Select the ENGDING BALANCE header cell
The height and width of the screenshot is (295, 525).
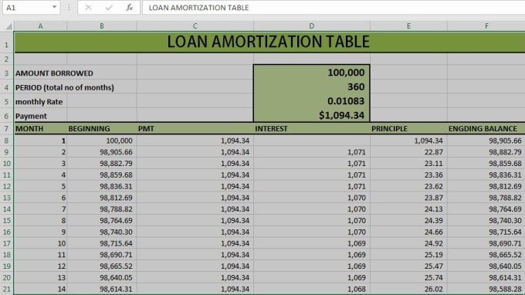click(x=486, y=129)
